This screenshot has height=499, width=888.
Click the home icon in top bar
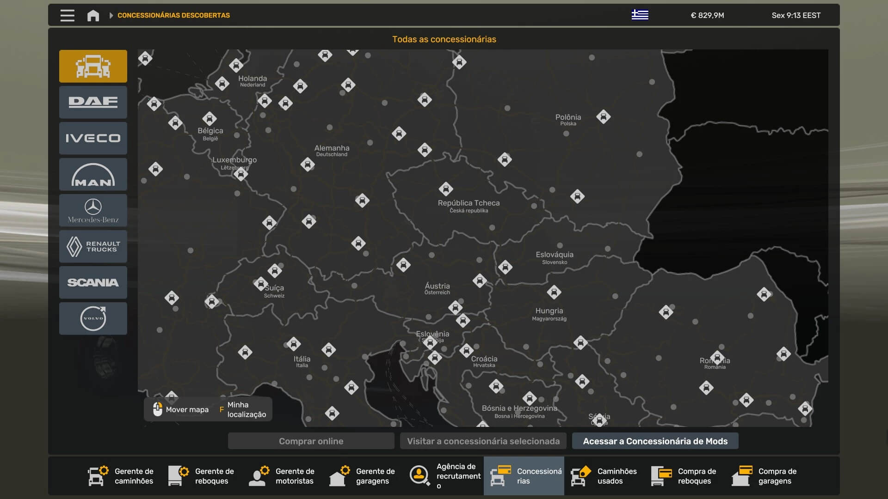coord(93,15)
